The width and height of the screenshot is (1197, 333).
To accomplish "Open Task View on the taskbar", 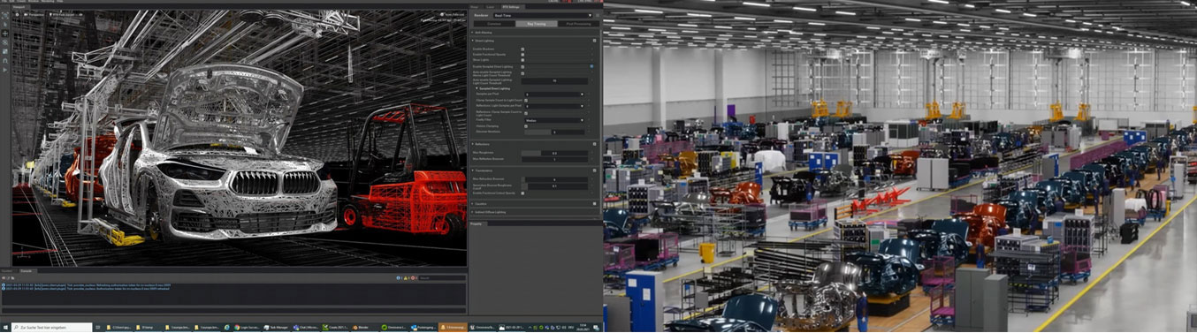I will [x=98, y=327].
